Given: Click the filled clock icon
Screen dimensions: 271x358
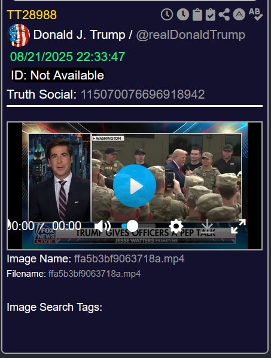Looking at the screenshot, I should [183, 14].
